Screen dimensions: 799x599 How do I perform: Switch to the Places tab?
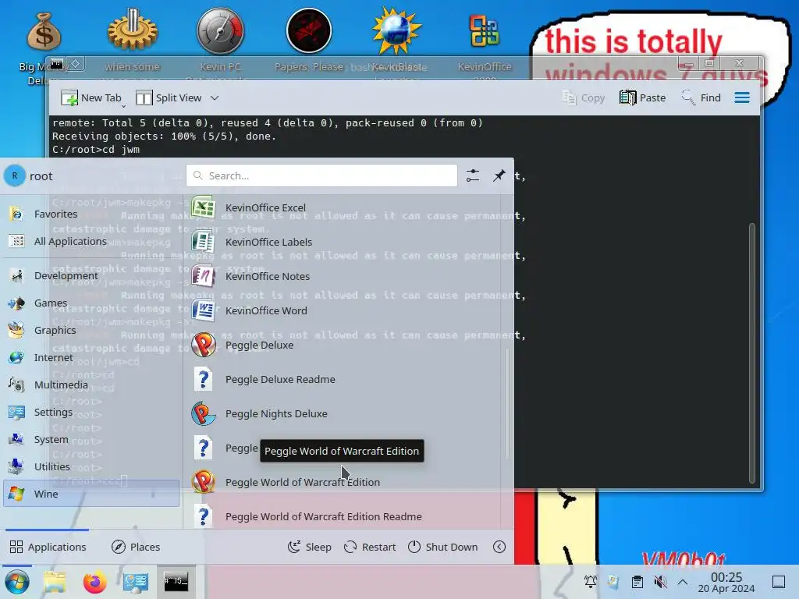click(136, 547)
